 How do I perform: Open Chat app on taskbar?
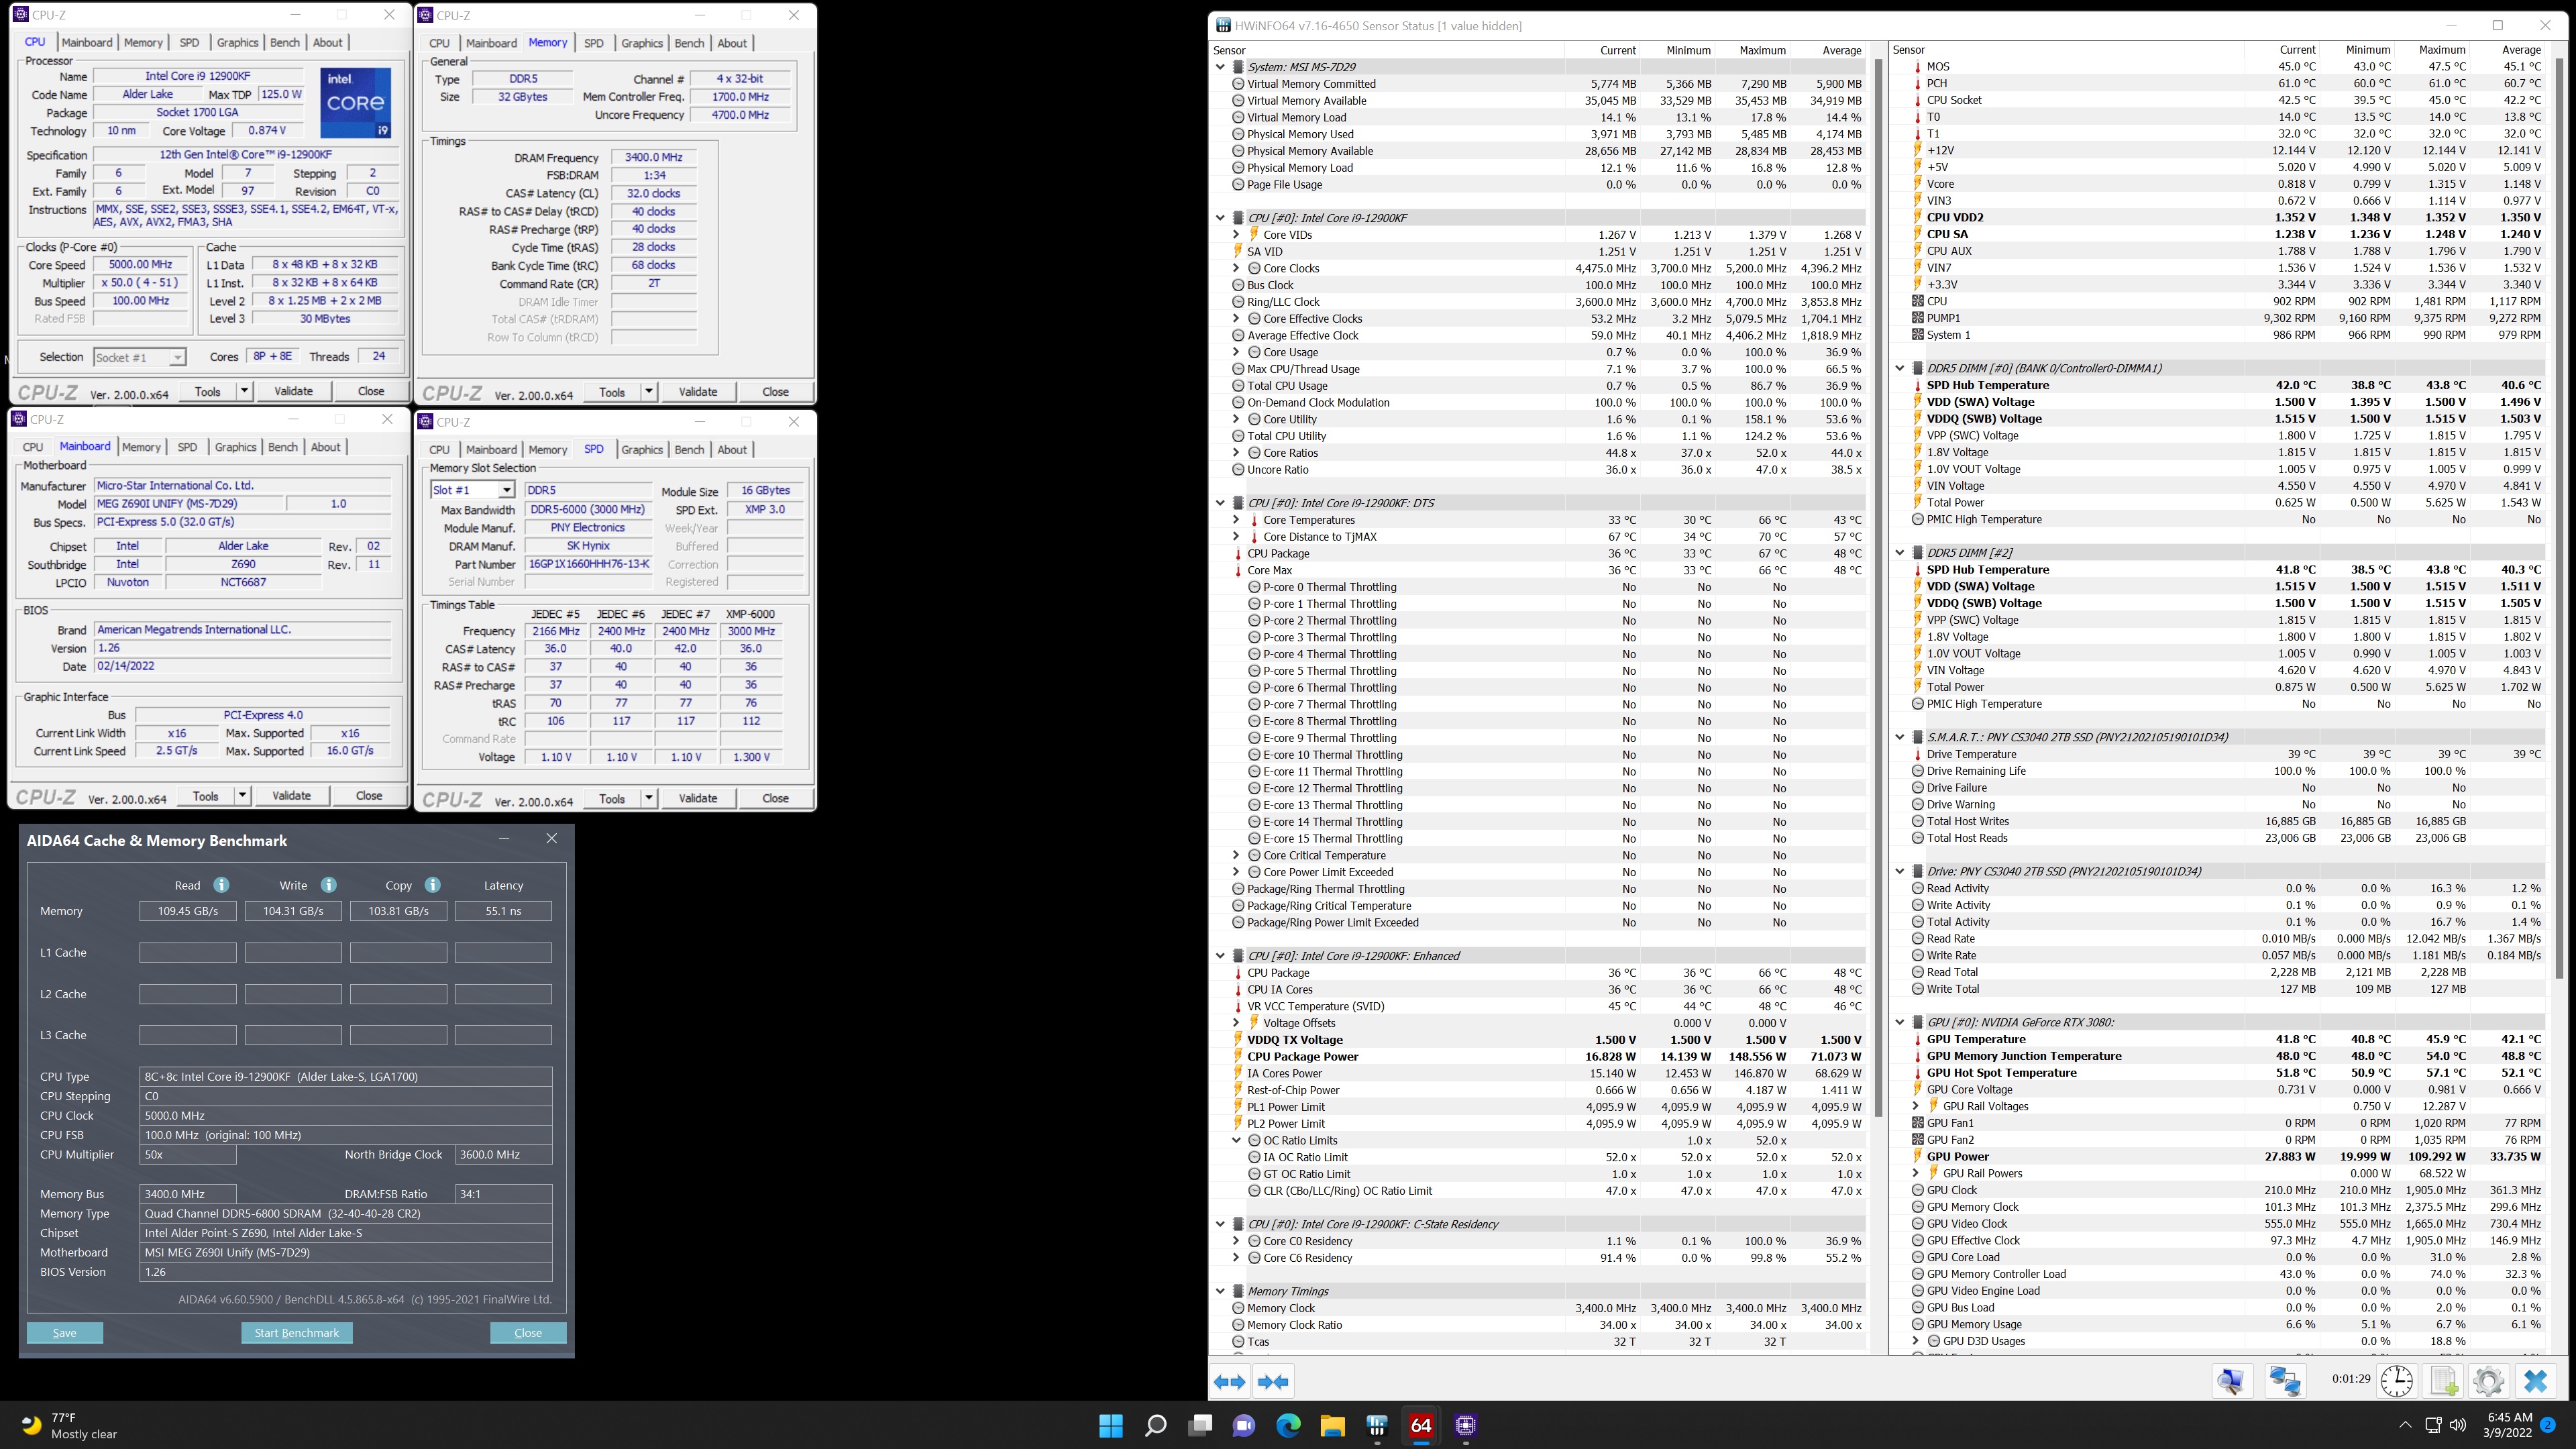(1244, 1425)
